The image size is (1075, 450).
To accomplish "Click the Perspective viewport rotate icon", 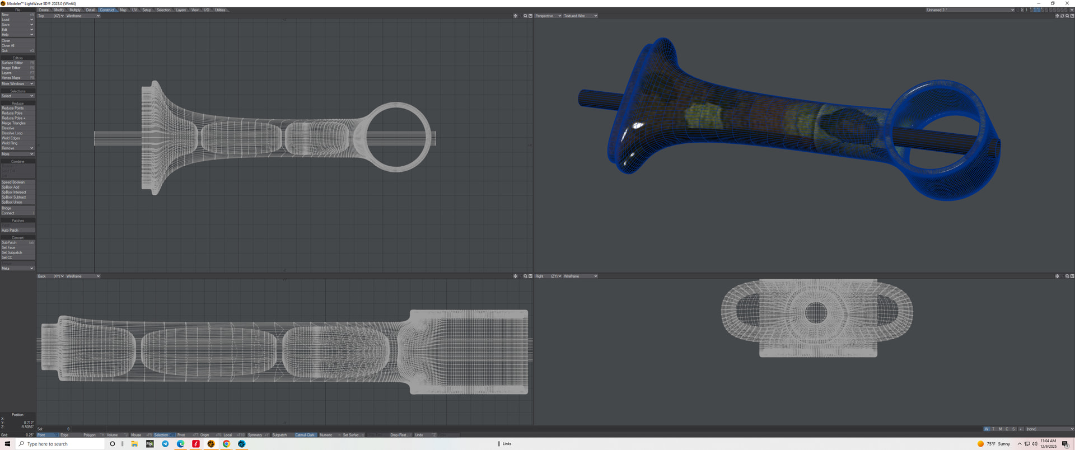I will 1062,16.
